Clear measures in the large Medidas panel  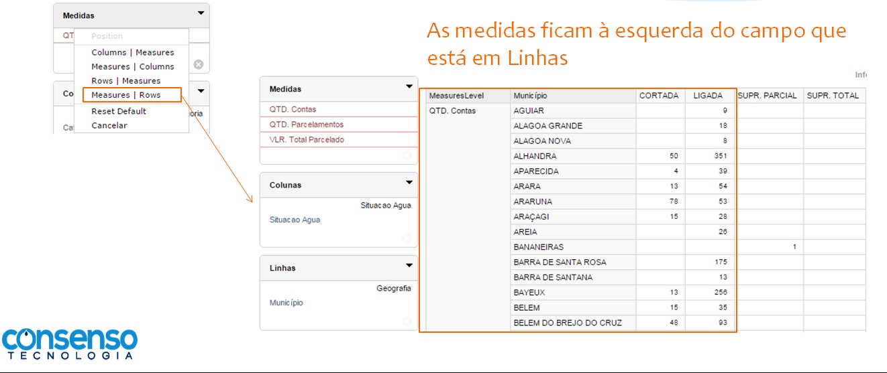point(406,155)
